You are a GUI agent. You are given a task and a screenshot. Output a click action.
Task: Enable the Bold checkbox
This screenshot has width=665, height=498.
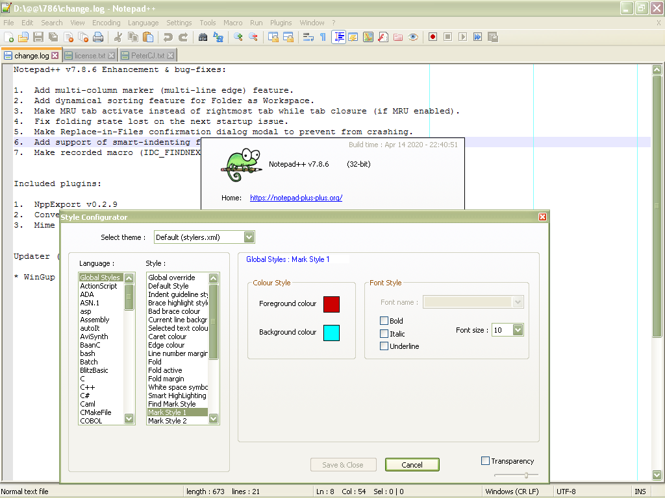click(x=384, y=320)
